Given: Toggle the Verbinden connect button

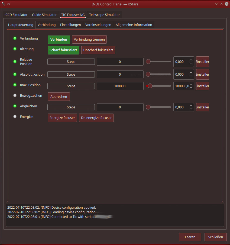Looking at the screenshot, I should click(x=59, y=40).
